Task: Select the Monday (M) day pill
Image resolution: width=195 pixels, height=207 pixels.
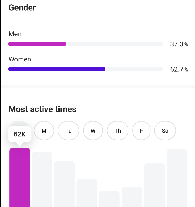Action: click(x=44, y=131)
